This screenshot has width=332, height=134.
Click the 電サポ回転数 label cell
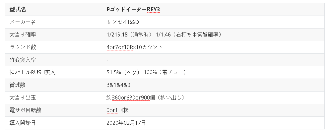pyautogui.click(x=54, y=110)
